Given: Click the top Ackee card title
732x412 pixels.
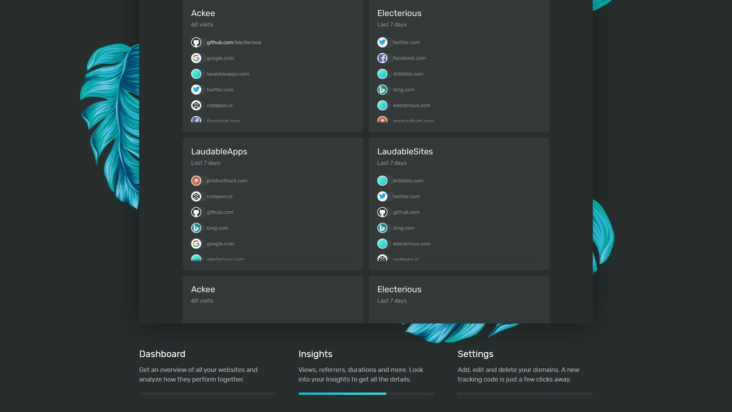Looking at the screenshot, I should click(203, 13).
